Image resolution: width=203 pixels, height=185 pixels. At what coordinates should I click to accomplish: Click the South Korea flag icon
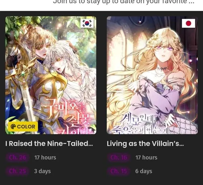[87, 23]
